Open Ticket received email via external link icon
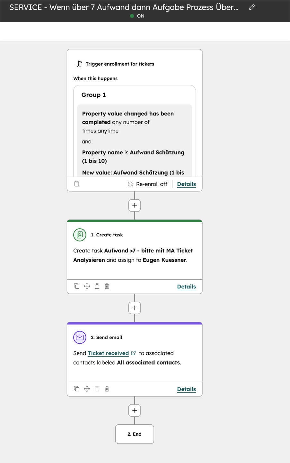Image resolution: width=290 pixels, height=463 pixels. coord(133,353)
